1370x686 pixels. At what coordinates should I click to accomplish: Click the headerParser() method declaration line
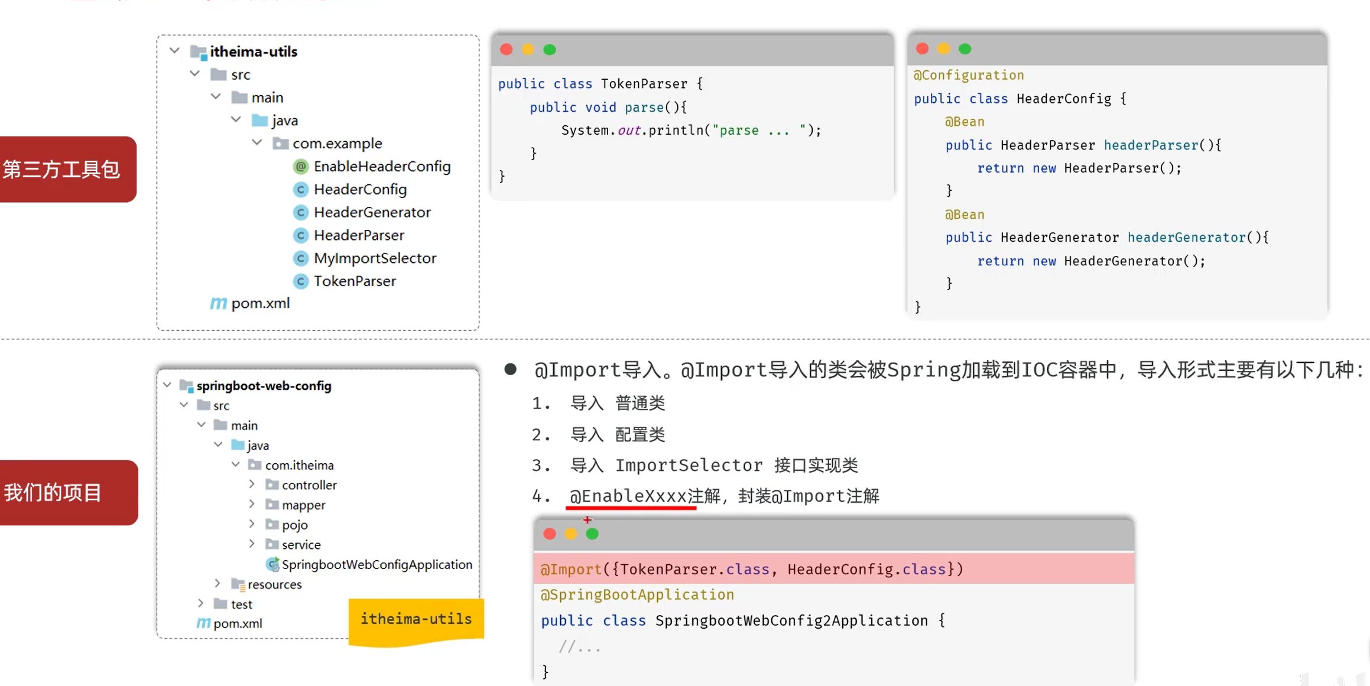(1083, 145)
